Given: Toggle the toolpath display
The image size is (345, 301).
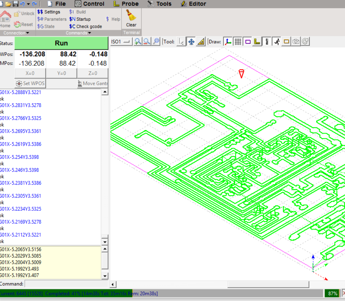Looking at the screenshot, I should point(267,41).
